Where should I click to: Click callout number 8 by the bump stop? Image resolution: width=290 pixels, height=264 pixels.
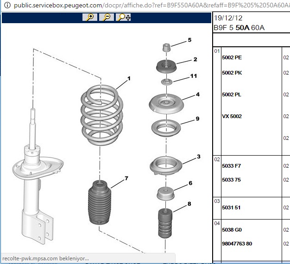(189, 204)
